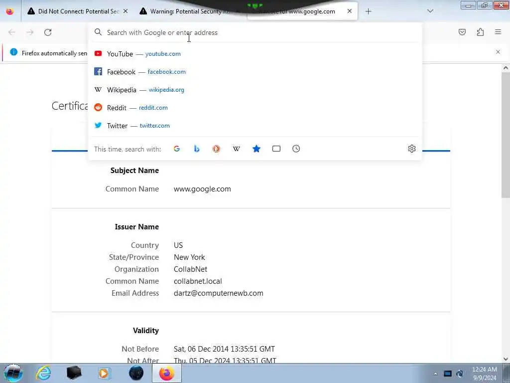
Task: Open the Windows Start menu
Action: 13,373
